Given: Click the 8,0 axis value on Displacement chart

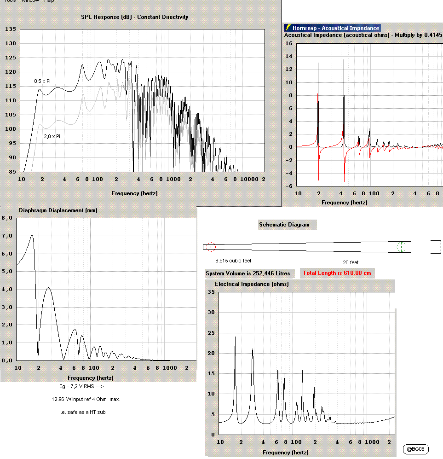Looking at the screenshot, I should point(7,218).
